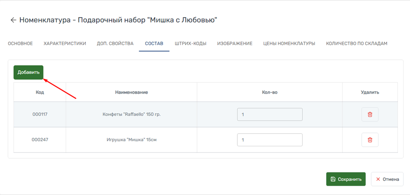
Task: Go to the Штрих-коды tab
Action: point(190,44)
